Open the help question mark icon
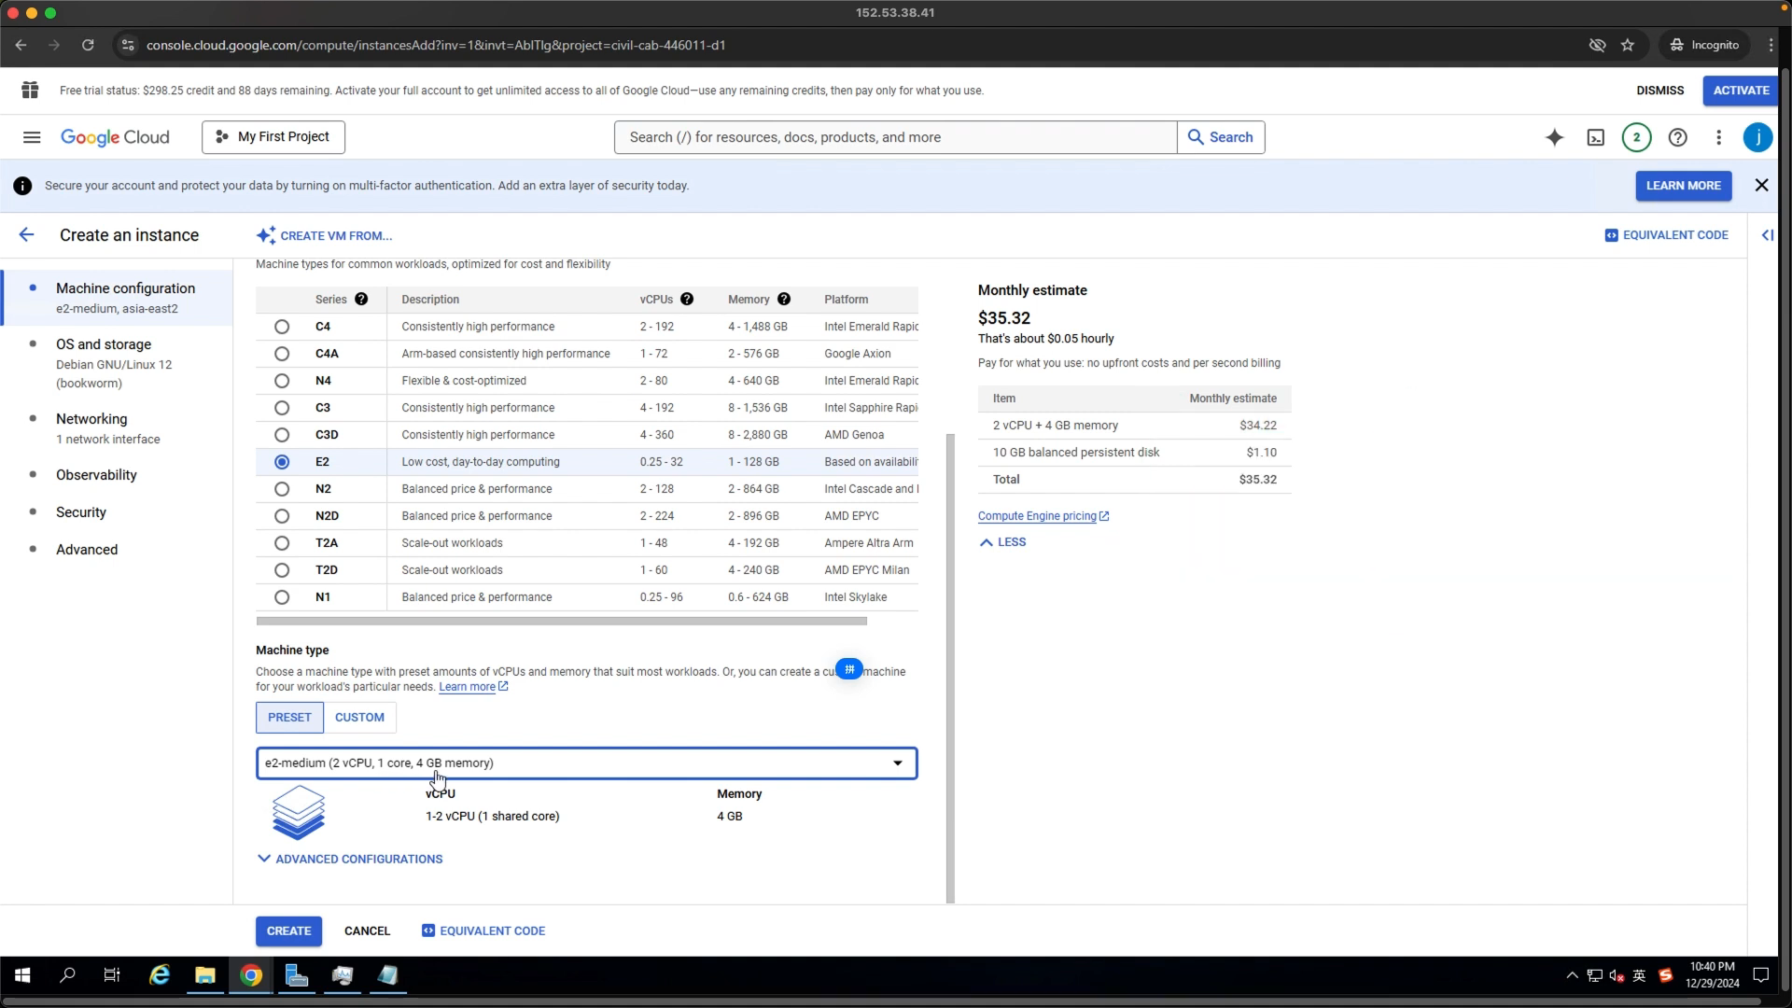Image resolution: width=1792 pixels, height=1008 pixels. click(x=1677, y=137)
